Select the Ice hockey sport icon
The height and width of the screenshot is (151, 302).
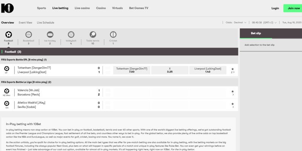pyautogui.click(x=50, y=35)
